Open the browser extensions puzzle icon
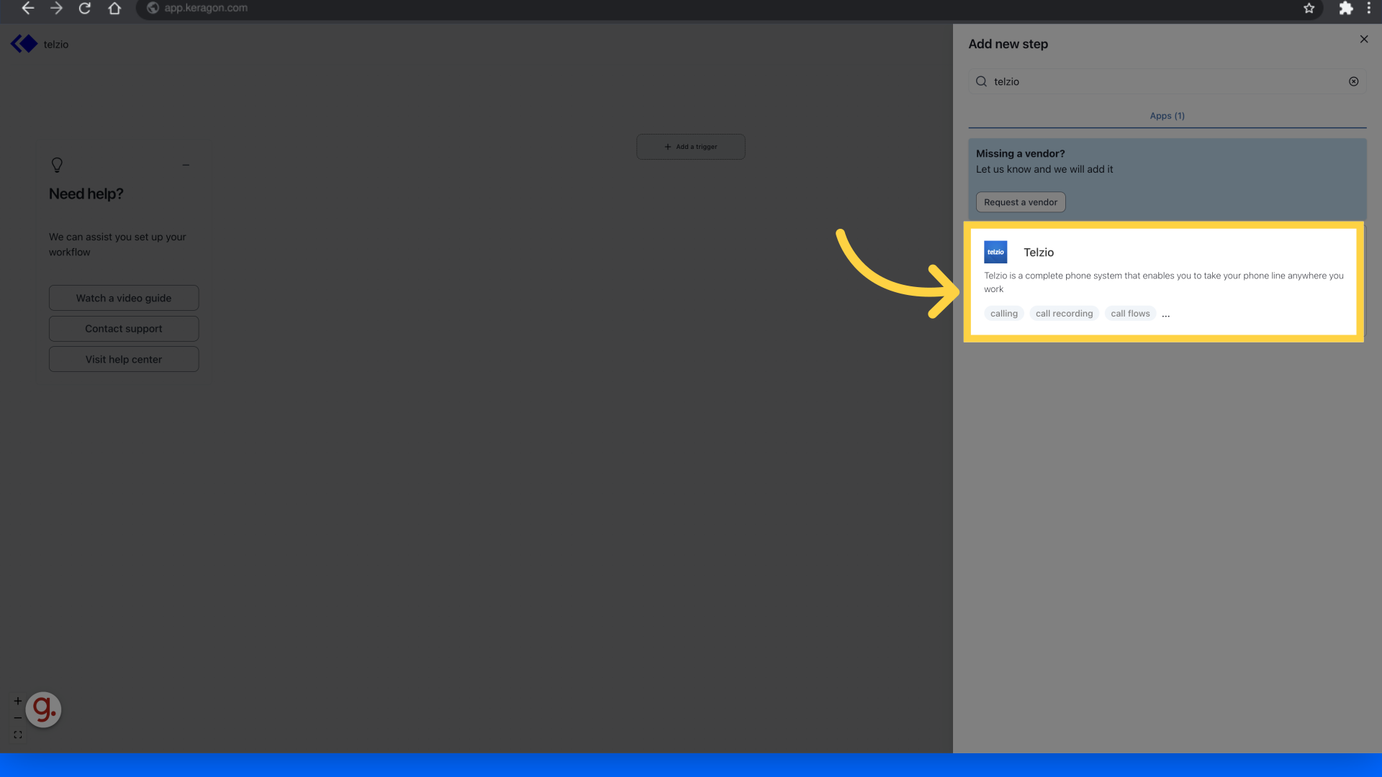This screenshot has height=777, width=1382. pyautogui.click(x=1345, y=8)
